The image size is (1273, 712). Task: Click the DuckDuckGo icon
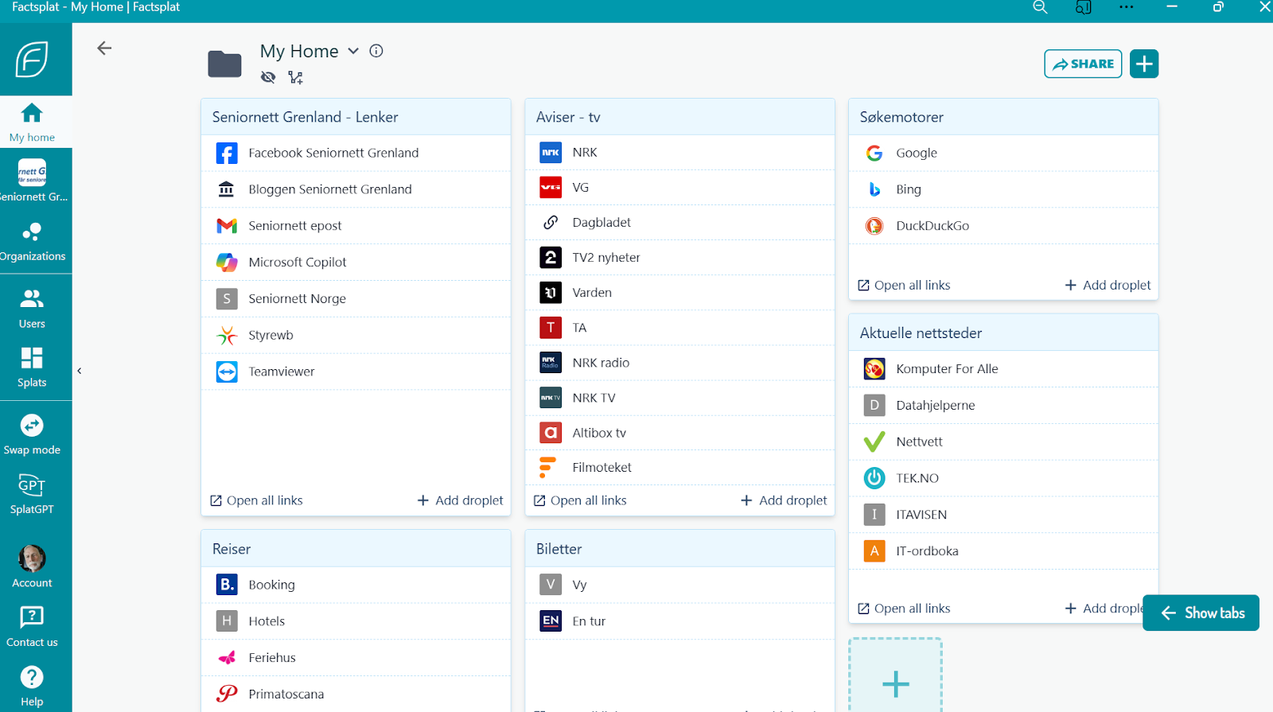874,226
